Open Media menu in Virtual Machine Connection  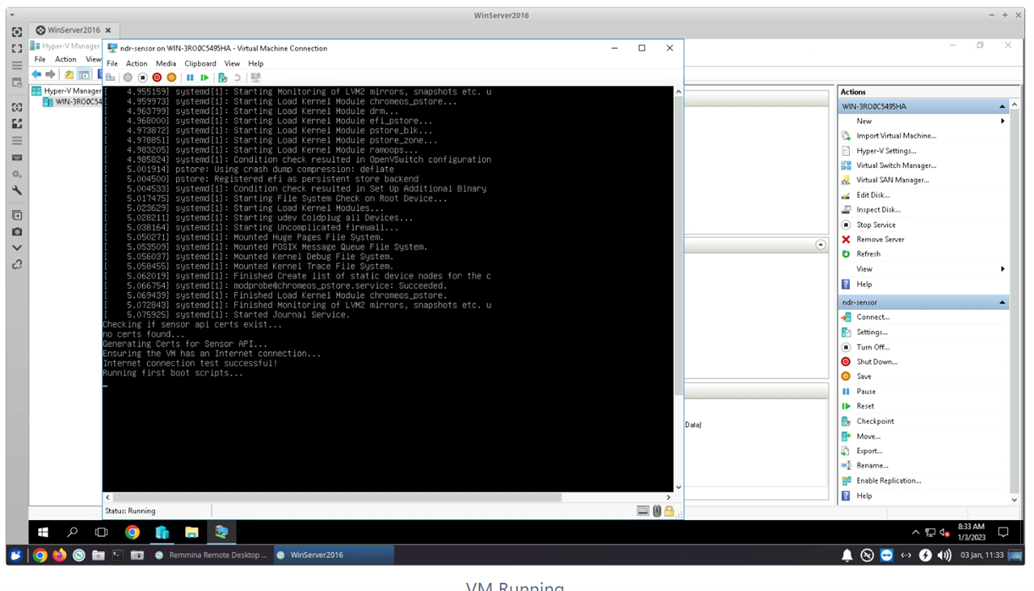tap(166, 63)
